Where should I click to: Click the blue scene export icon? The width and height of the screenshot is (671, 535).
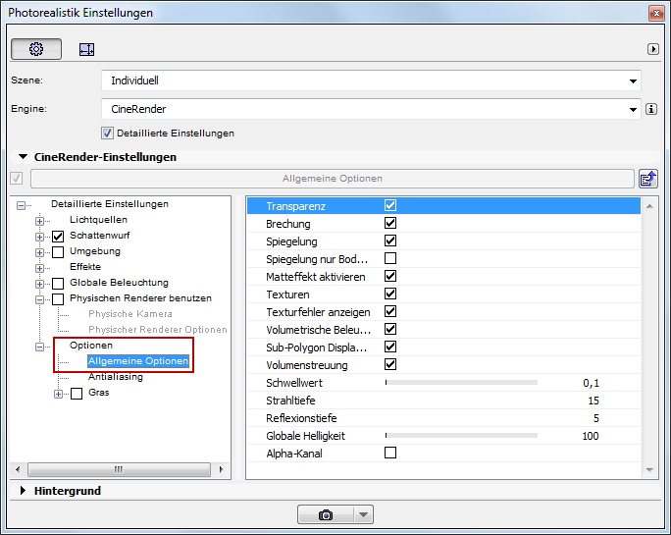tap(647, 179)
